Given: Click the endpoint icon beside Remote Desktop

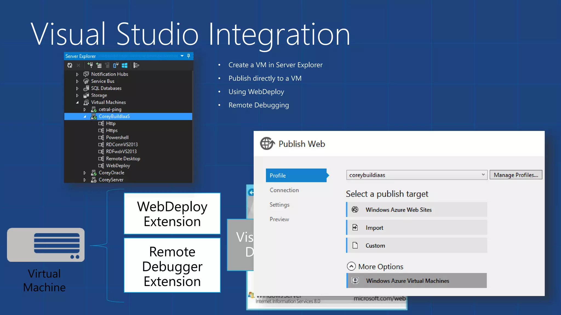Looking at the screenshot, I should pyautogui.click(x=101, y=159).
